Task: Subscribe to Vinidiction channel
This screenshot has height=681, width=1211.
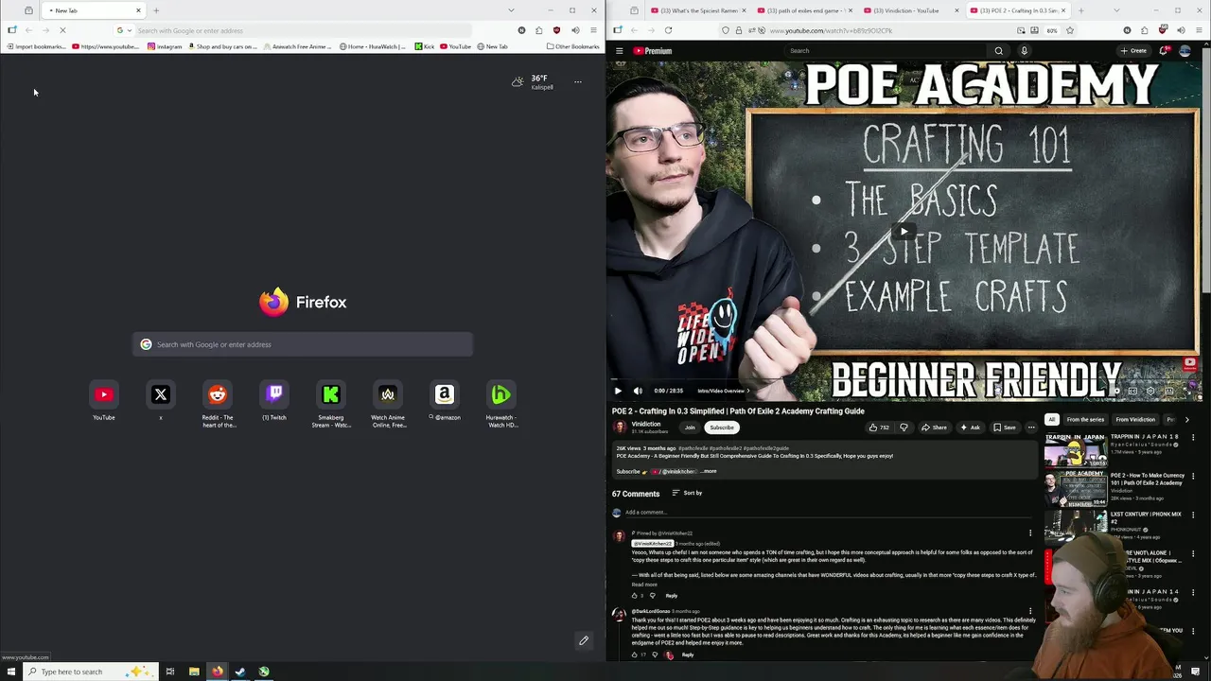Action: (722, 428)
